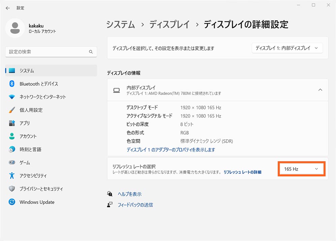Click the アプリ icon in sidebar
This screenshot has height=241, width=336.
[12, 123]
